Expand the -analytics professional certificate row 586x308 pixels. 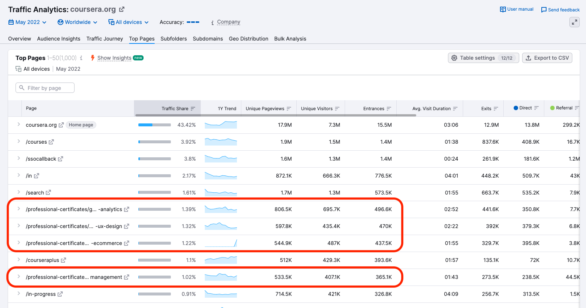[18, 209]
